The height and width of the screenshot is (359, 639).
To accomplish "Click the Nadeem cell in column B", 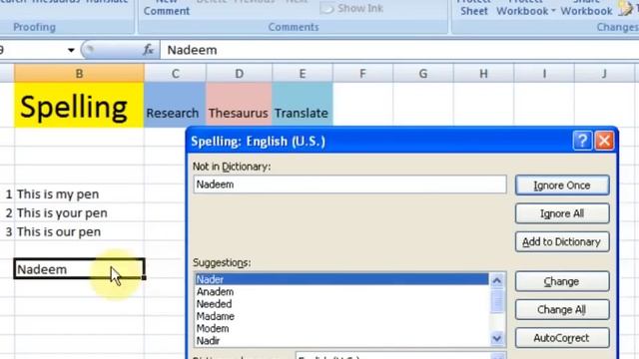I will [79, 269].
